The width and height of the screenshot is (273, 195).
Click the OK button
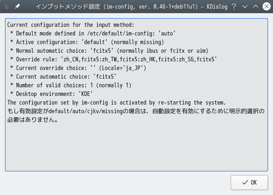(249, 183)
